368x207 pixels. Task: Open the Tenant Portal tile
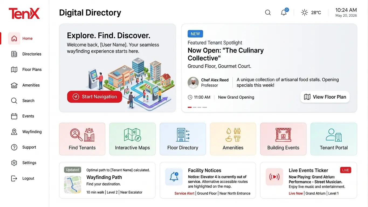click(x=334, y=139)
